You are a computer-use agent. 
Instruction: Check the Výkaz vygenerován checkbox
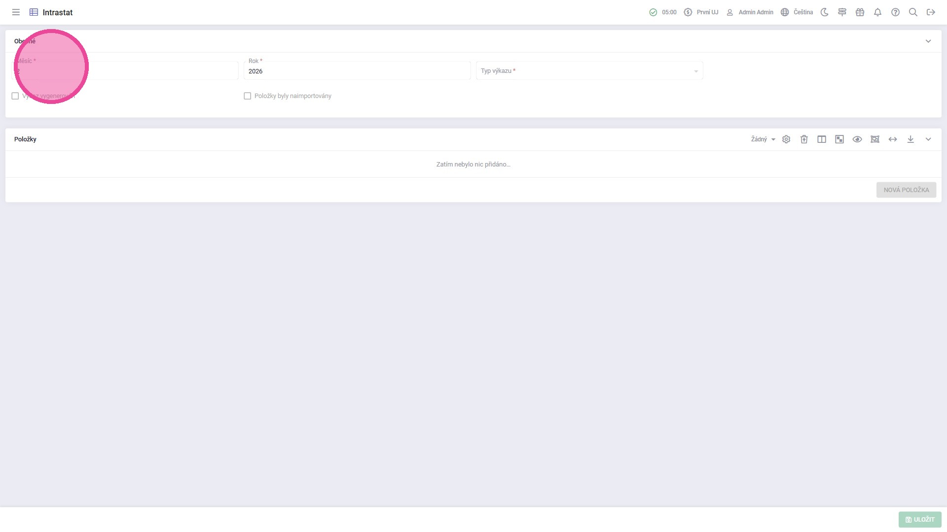[x=15, y=96]
